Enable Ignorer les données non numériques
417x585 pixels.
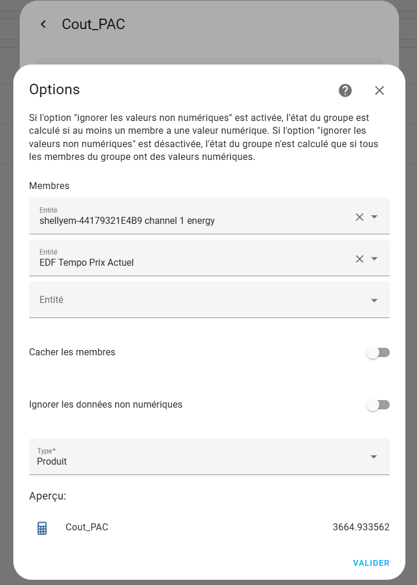(x=378, y=405)
